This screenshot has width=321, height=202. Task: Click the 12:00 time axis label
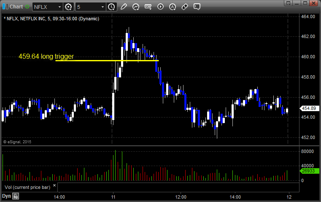(x=181, y=197)
